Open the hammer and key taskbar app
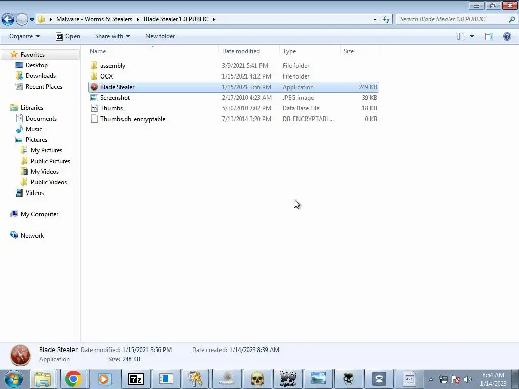 pos(195,379)
